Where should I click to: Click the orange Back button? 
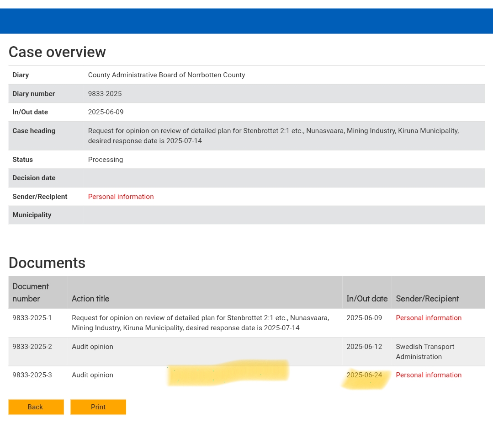coord(36,407)
